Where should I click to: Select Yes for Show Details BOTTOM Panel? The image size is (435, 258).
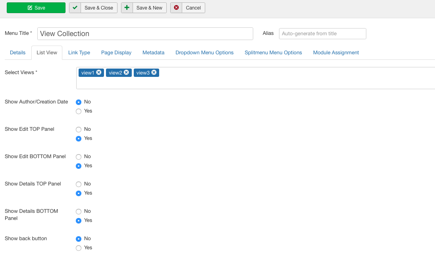tap(79, 221)
